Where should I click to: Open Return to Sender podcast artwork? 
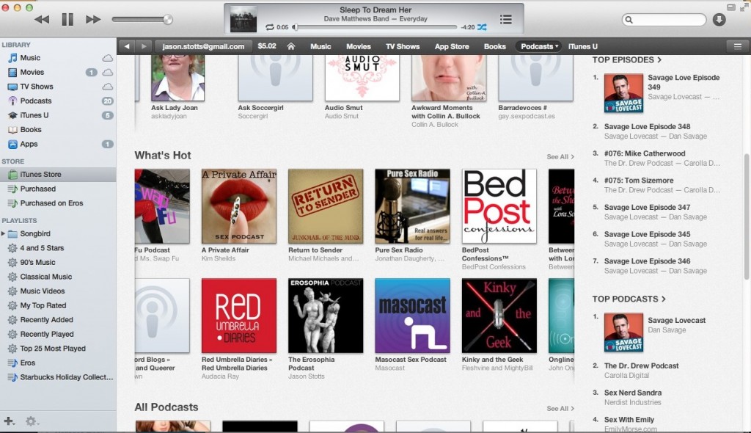(x=326, y=206)
